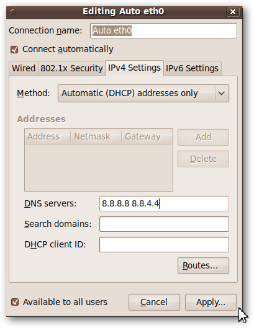Switch to IPv6 Settings tab
Viewport: 254px width, 328px height.
pos(192,68)
